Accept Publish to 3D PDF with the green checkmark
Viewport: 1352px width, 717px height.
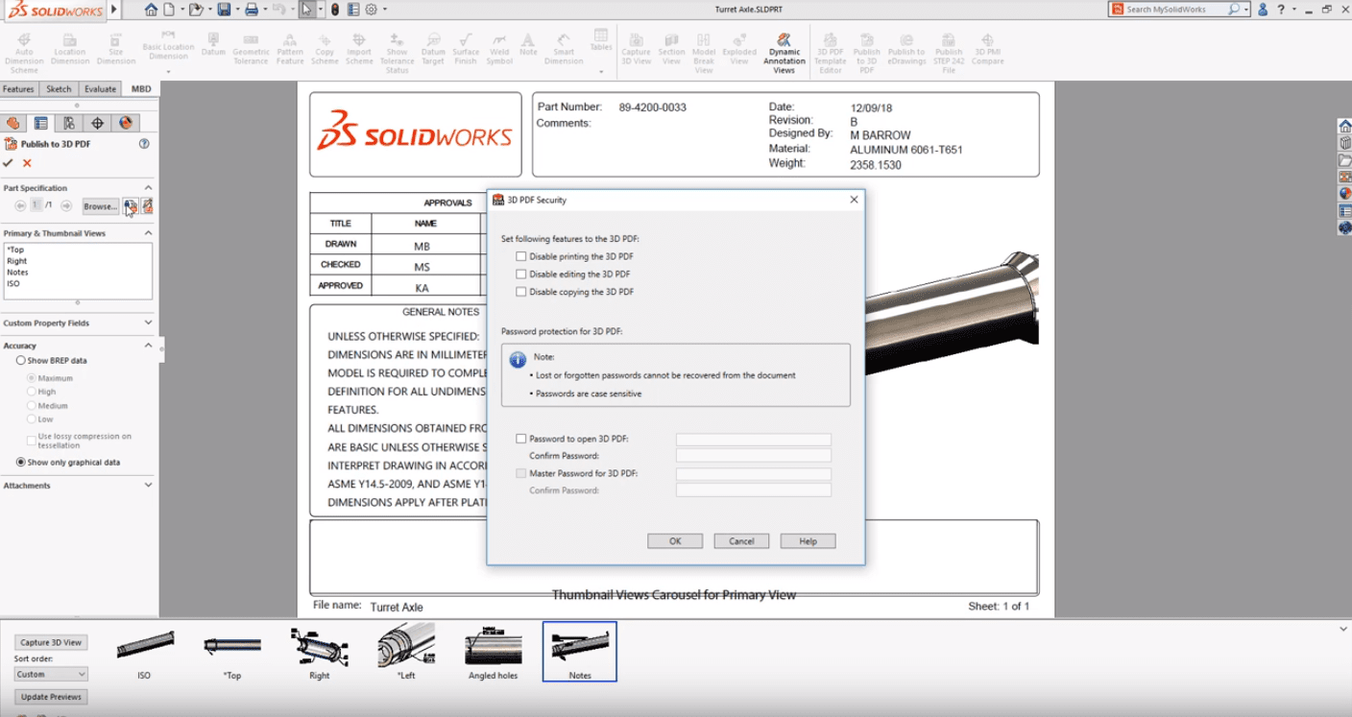pyautogui.click(x=9, y=163)
